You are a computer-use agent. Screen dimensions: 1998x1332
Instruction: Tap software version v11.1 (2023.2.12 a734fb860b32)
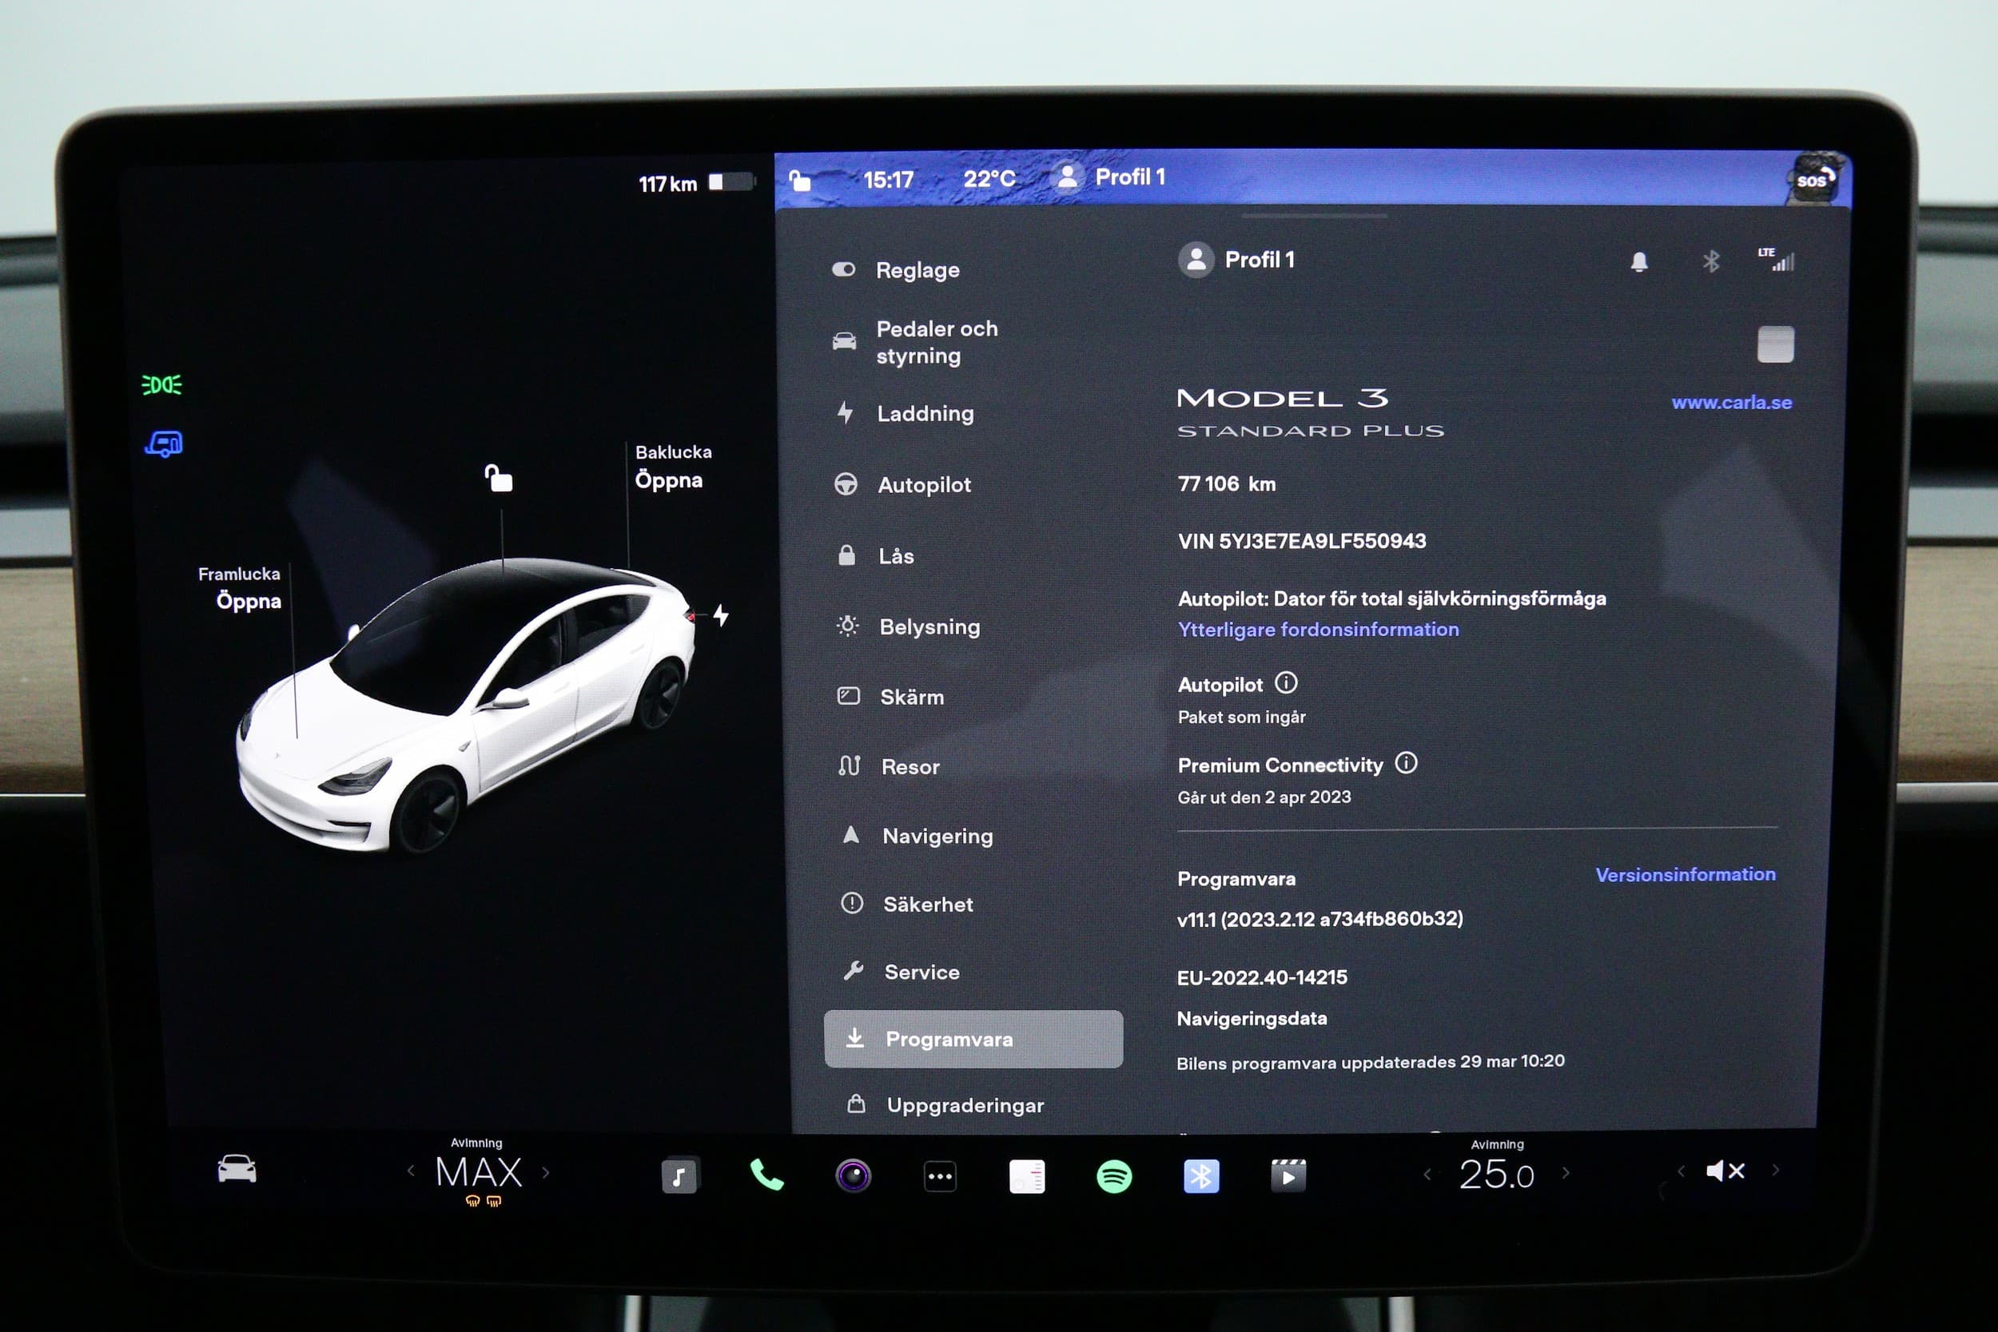click(x=1320, y=919)
